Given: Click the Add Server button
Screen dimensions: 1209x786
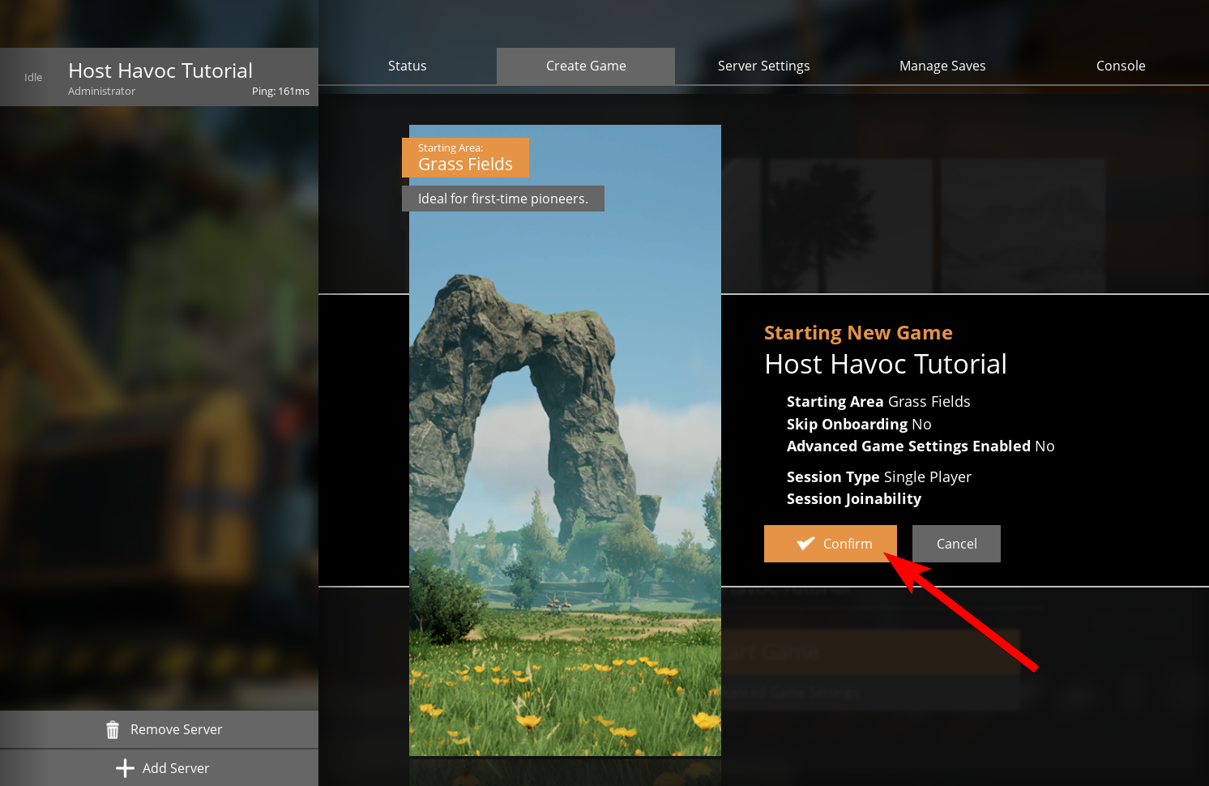Looking at the screenshot, I should coord(159,768).
